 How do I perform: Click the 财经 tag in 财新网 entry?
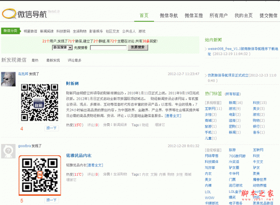145,125
